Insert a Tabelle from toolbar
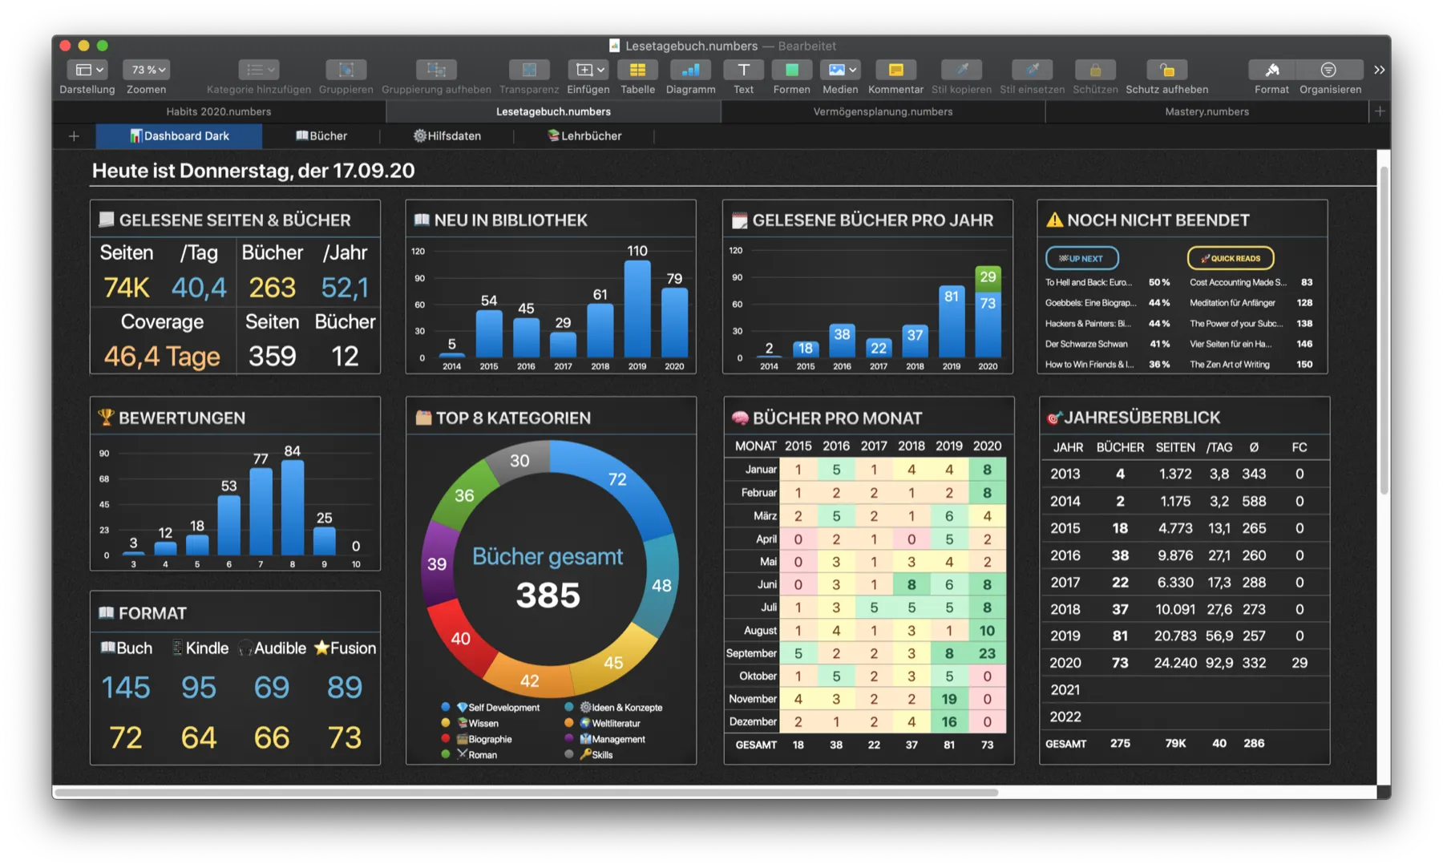This screenshot has width=1443, height=868. 637,71
